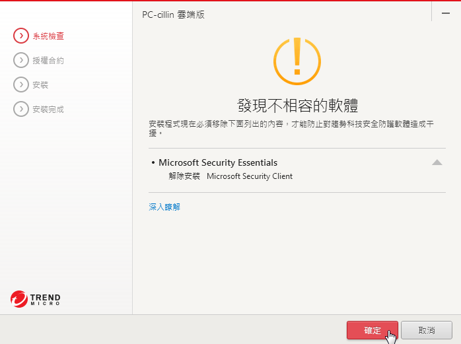The height and width of the screenshot is (344, 461).
Task: Open the 深入瞭解 link
Action: [164, 207]
